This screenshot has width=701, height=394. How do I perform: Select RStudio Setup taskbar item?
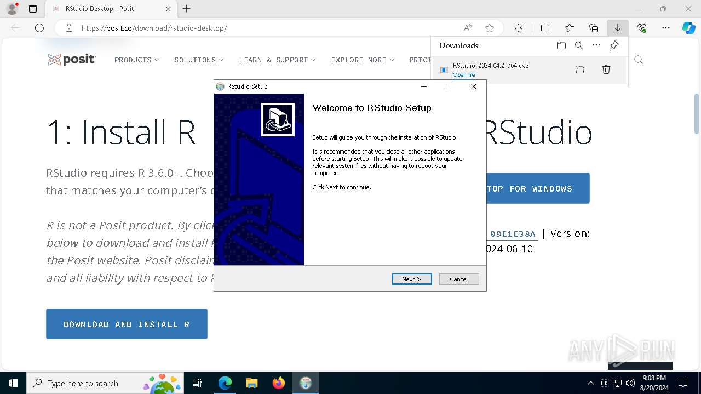[305, 383]
